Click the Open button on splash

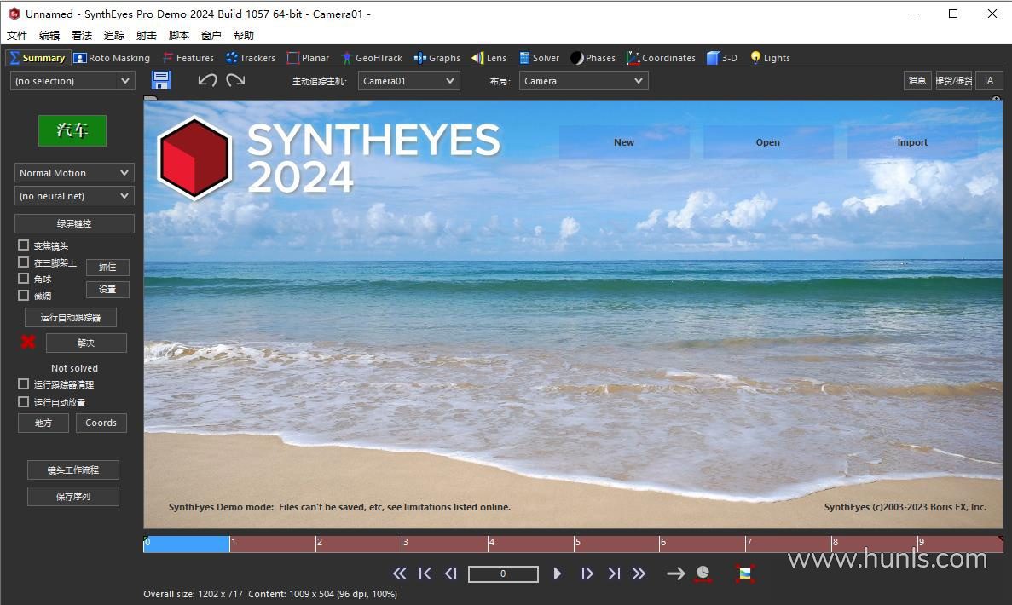(768, 142)
